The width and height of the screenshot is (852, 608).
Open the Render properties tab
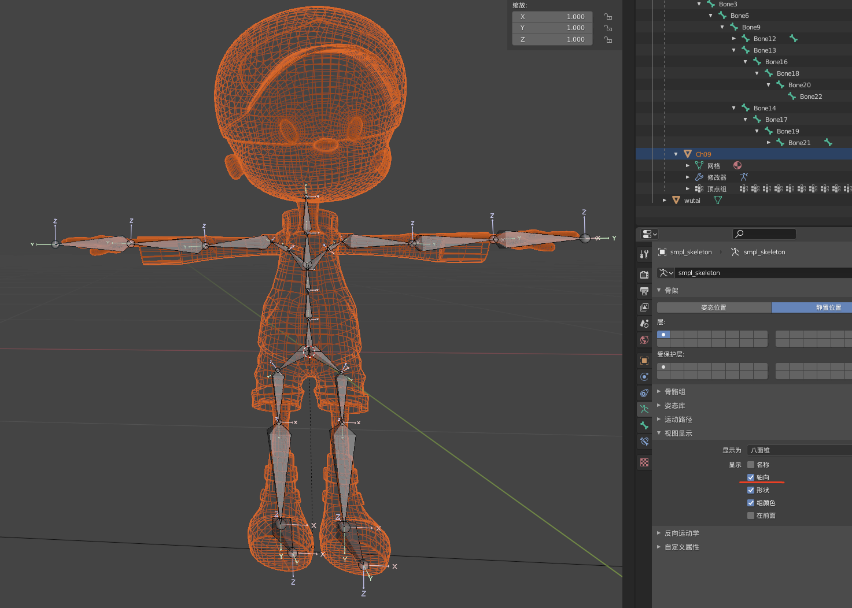pos(644,275)
